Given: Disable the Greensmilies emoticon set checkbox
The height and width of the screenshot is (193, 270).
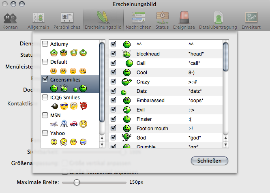Looking at the screenshot, I should click(x=45, y=79).
